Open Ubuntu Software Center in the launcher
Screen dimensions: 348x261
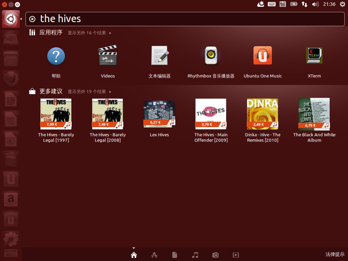(x=11, y=159)
